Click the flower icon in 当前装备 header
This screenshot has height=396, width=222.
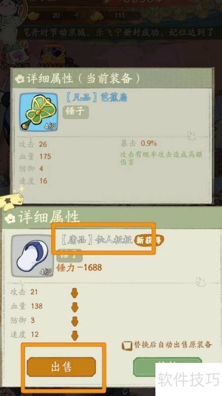(20, 79)
